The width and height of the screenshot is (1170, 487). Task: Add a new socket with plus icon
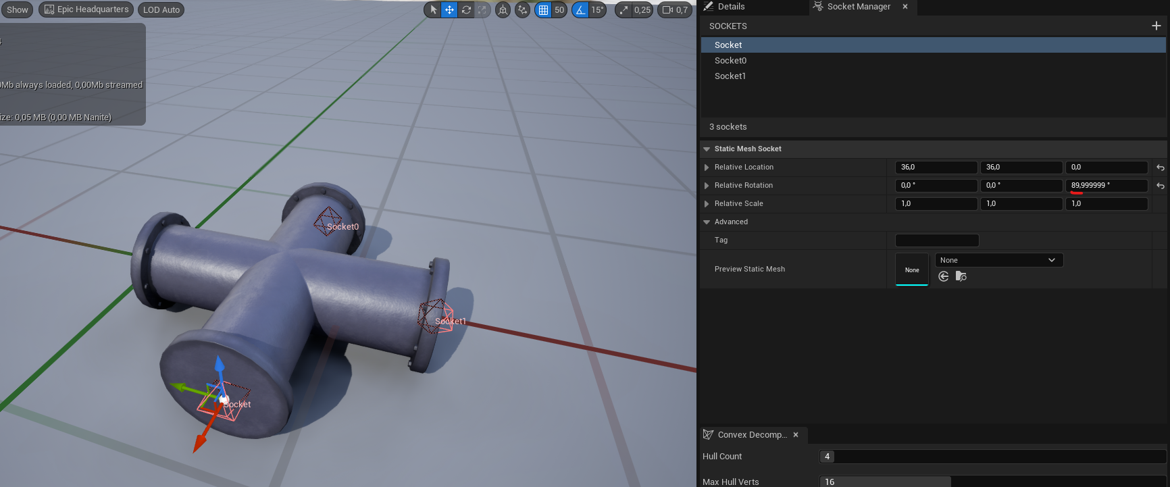(1156, 26)
